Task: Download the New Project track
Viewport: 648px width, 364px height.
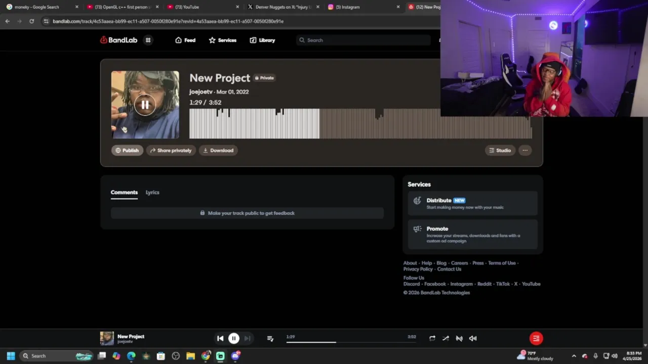Action: click(218, 150)
